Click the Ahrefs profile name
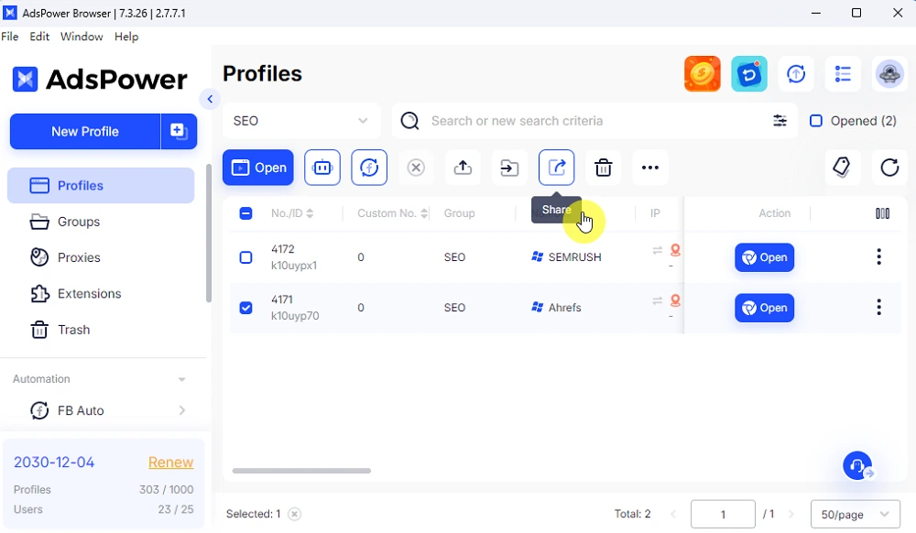Screen dimensions: 916x533 coord(564,308)
